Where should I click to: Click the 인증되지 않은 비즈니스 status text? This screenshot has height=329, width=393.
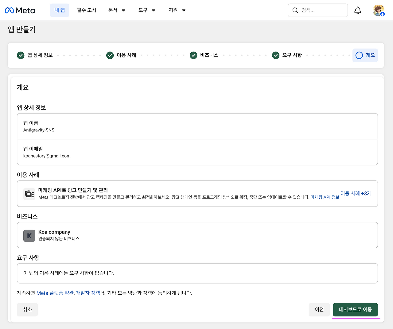tap(59, 239)
